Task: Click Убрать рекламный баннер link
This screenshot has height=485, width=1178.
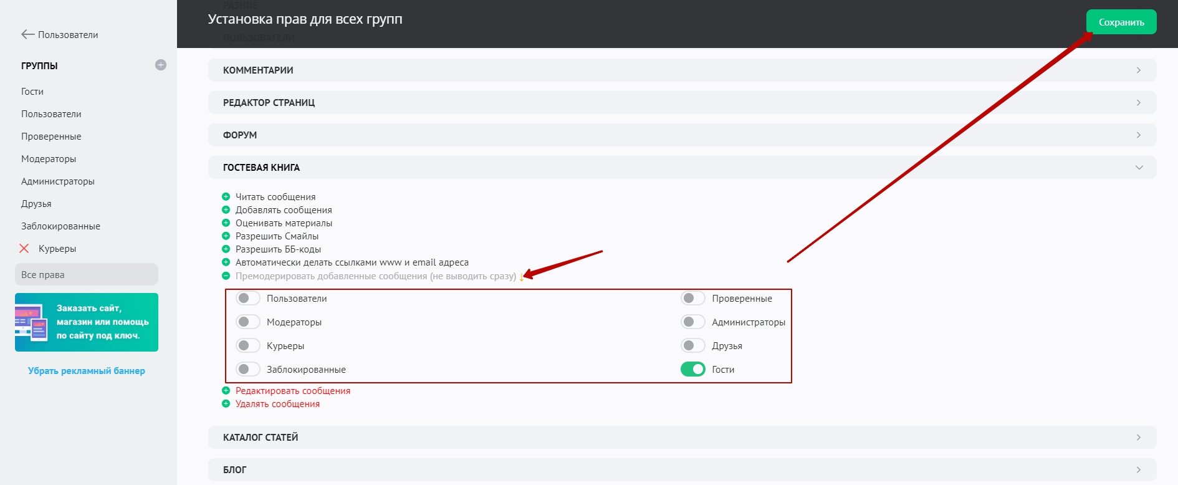Action: [87, 371]
